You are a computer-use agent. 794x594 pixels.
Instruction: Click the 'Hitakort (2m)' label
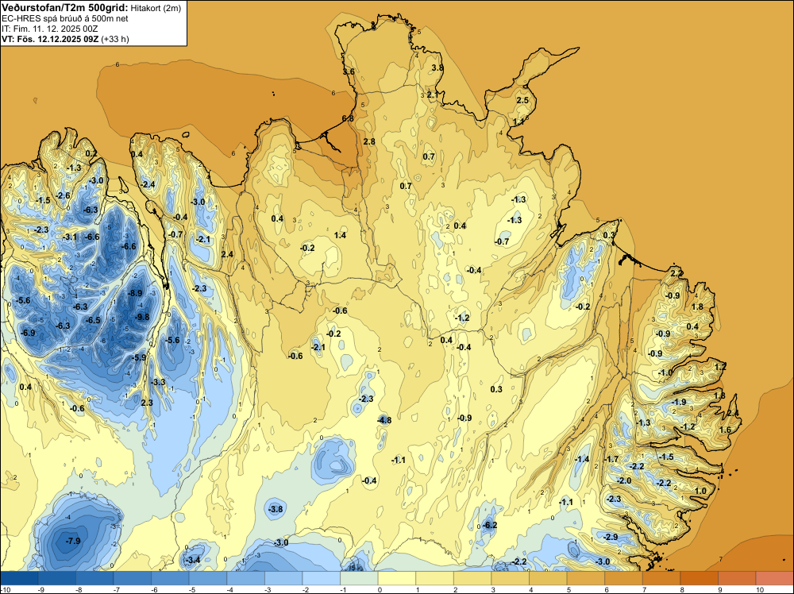pos(156,8)
